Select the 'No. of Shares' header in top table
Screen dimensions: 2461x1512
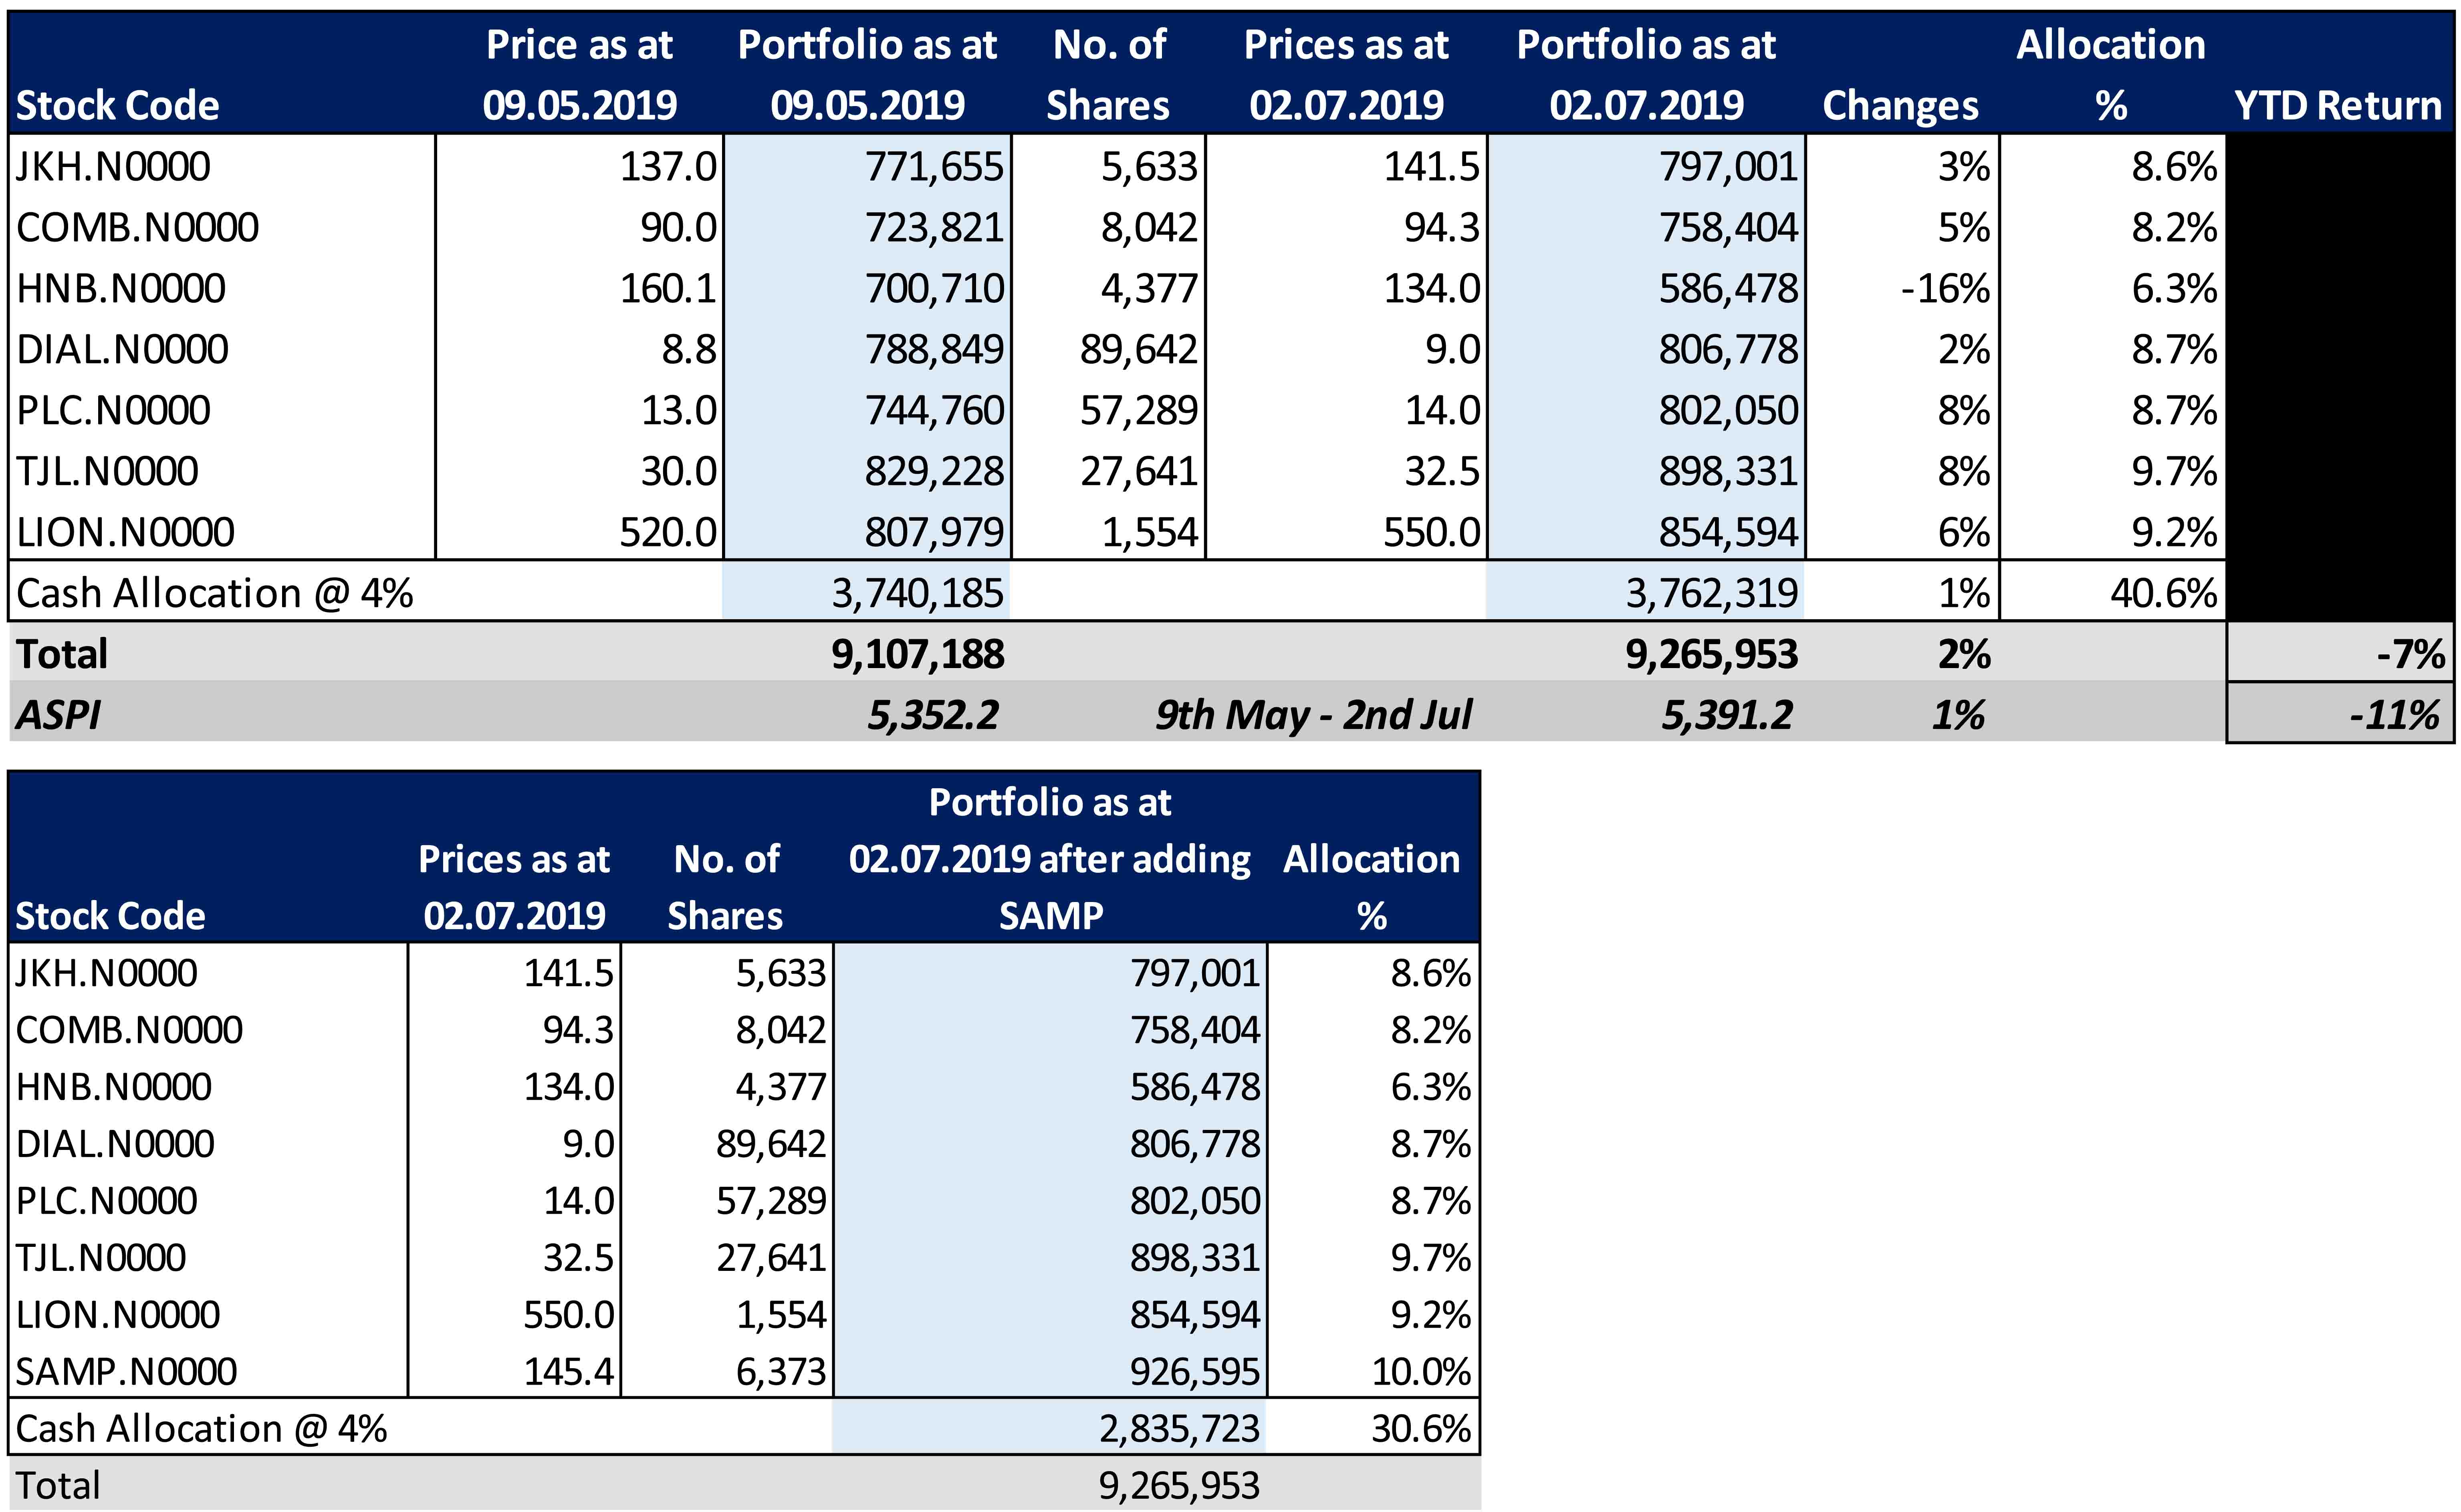pyautogui.click(x=1108, y=75)
